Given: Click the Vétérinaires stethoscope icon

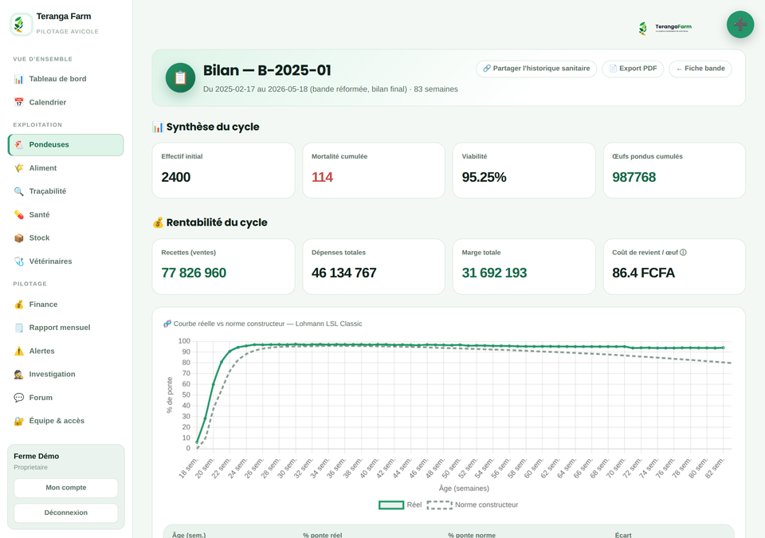Looking at the screenshot, I should [19, 261].
